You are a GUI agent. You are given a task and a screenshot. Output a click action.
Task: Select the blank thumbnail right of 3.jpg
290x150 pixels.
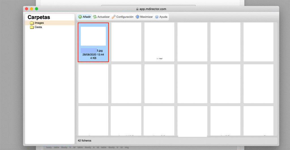[x=126, y=42]
